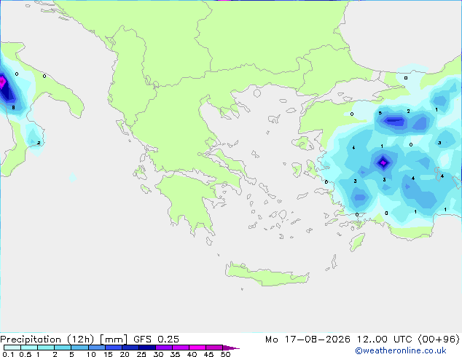Click the "Precipitation (12h)" title text
This screenshot has width=462, height=357.
pos(47,340)
